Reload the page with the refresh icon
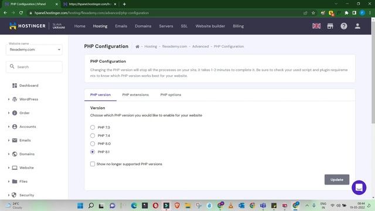375x211 pixels. click(x=21, y=13)
